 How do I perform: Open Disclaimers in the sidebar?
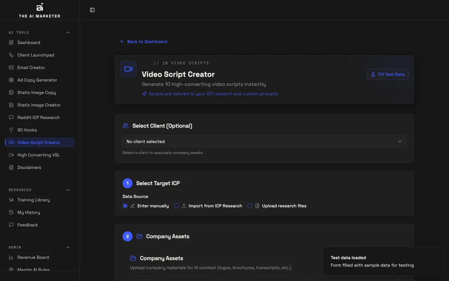point(40,168)
